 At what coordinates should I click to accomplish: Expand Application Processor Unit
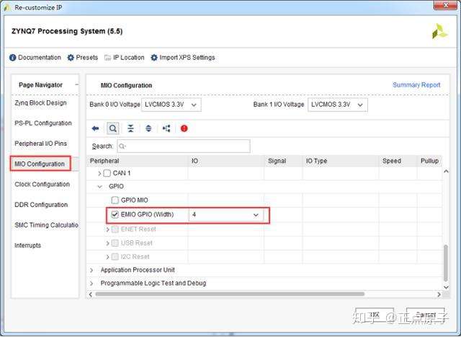(91, 270)
